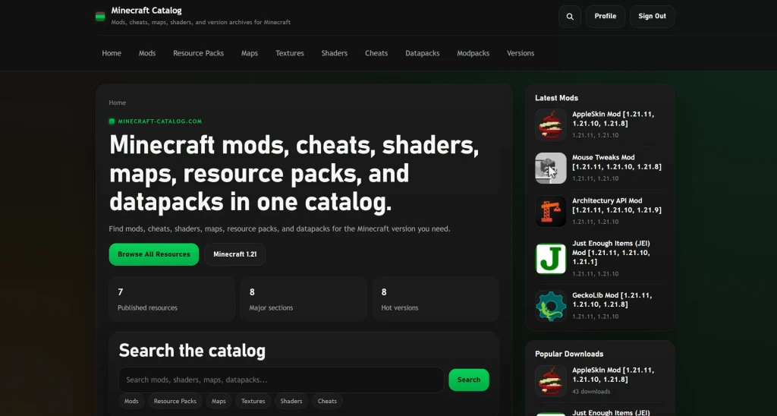Open Cheats in the top navigation
This screenshot has width=777, height=416.
click(376, 53)
